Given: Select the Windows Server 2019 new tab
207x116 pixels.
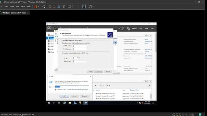Looking at the screenshot, I should [x=14, y=13].
